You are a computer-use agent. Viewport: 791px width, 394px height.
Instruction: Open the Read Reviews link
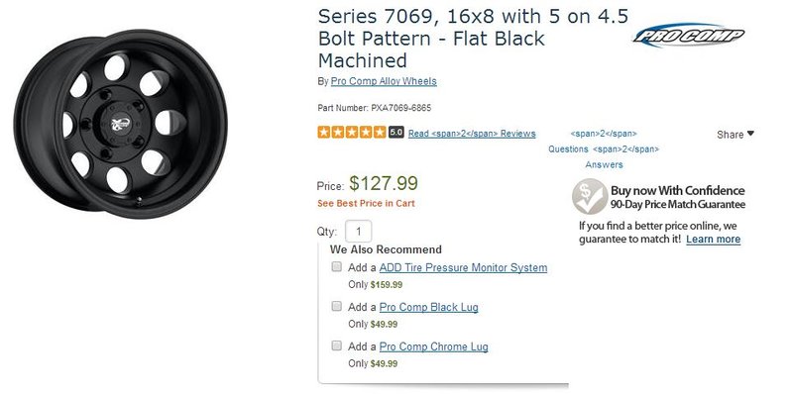472,134
